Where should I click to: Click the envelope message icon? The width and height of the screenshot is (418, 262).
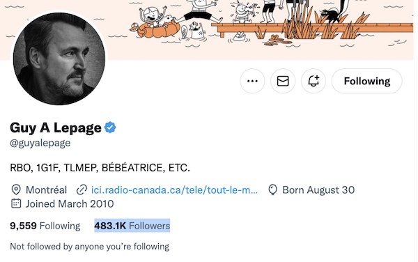pyautogui.click(x=283, y=81)
